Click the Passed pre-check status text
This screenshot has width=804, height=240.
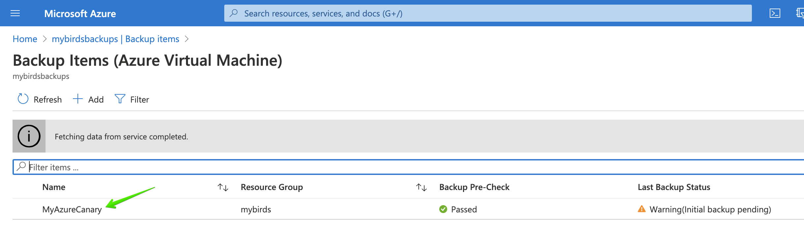(x=464, y=209)
